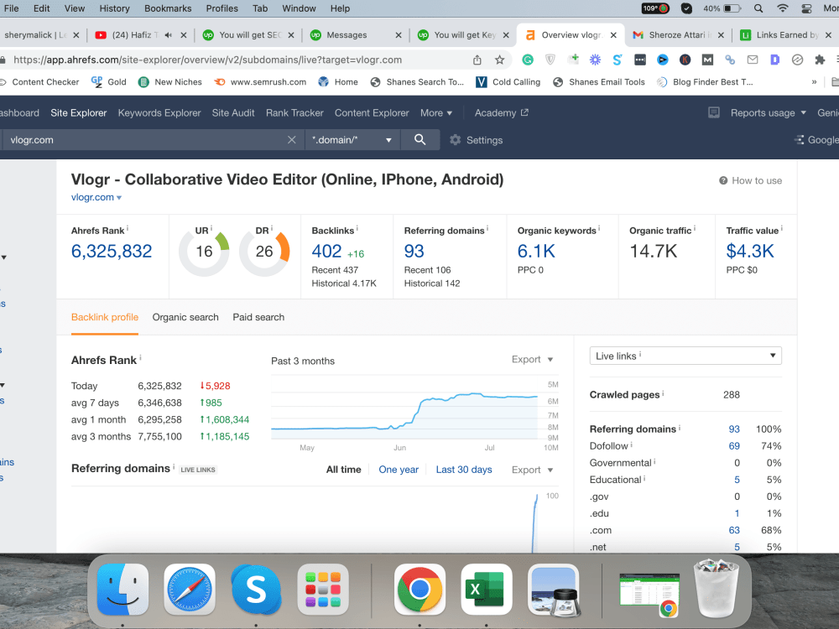The width and height of the screenshot is (839, 629).
Task: Select All time range for Referring domains
Action: tap(343, 470)
